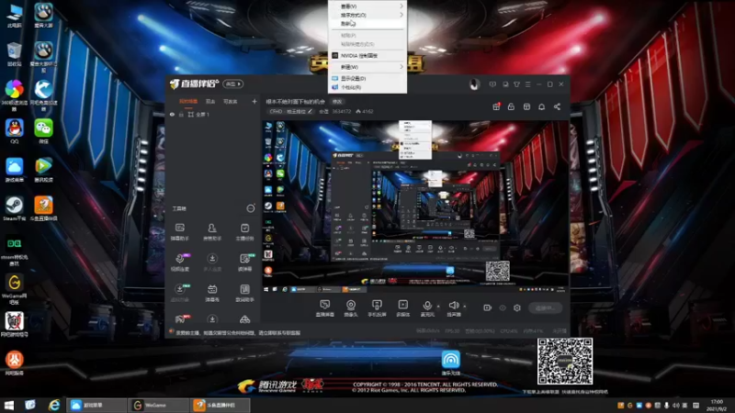Toggle the preview eye icon in bottom bar

(503, 307)
